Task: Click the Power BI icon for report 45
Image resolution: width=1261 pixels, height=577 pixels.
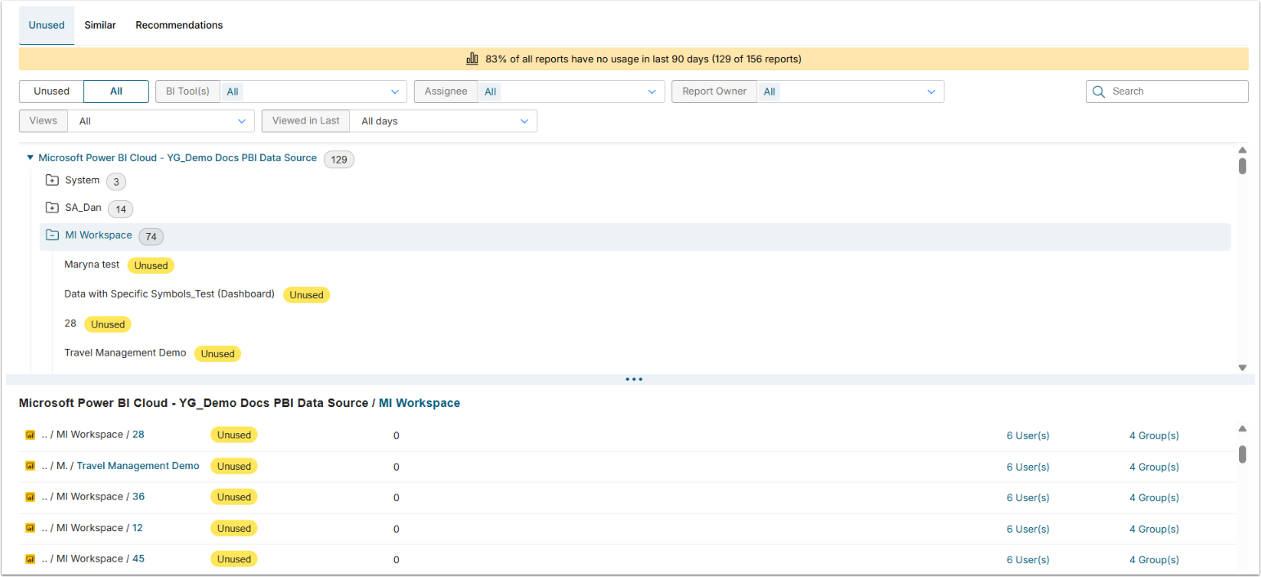Action: (x=30, y=559)
